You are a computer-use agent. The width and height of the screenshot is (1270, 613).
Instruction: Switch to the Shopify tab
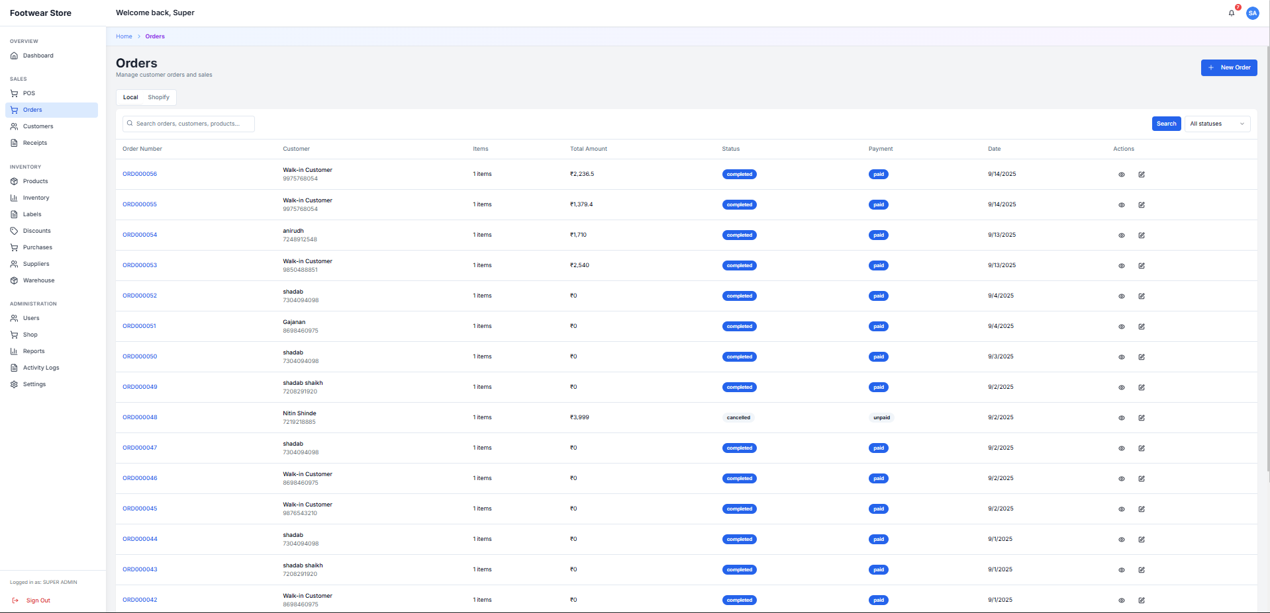click(x=159, y=97)
